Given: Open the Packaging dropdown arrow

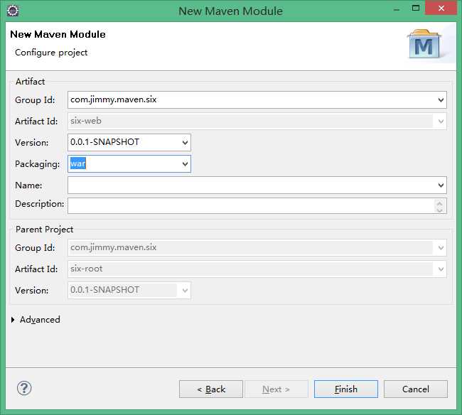Looking at the screenshot, I should tap(185, 163).
